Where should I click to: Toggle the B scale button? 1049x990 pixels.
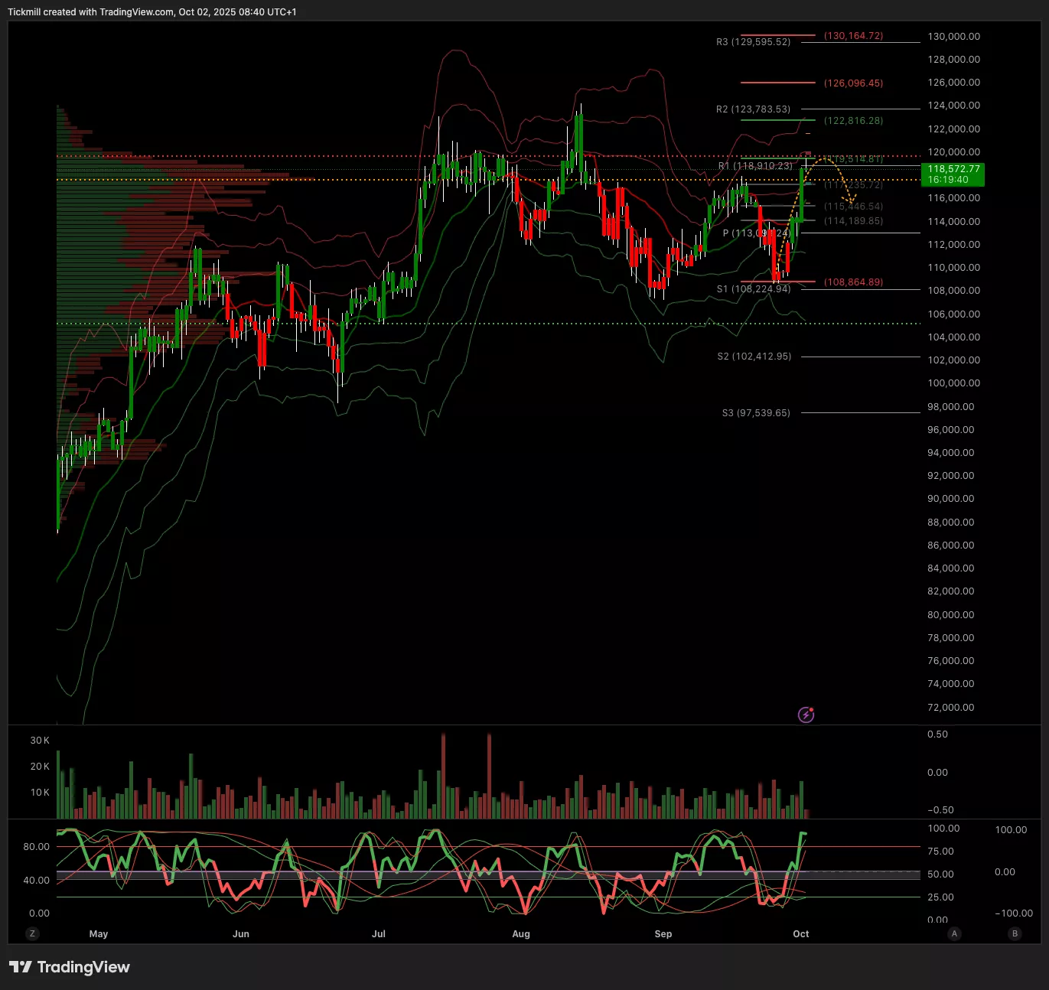(x=1015, y=933)
